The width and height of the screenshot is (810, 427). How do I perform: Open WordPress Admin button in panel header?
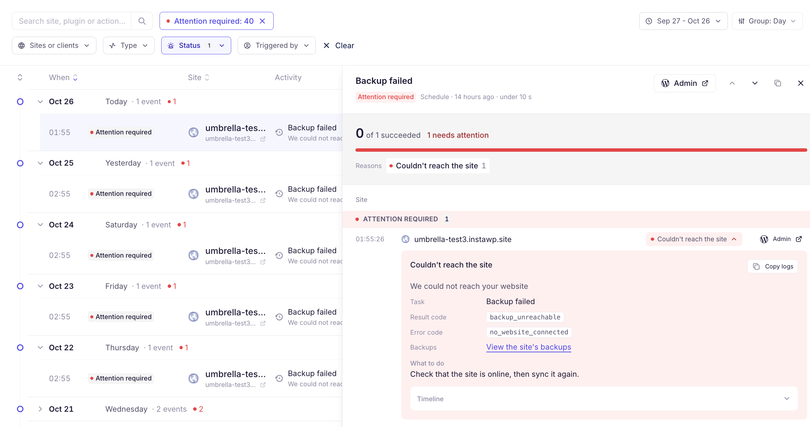coord(685,83)
